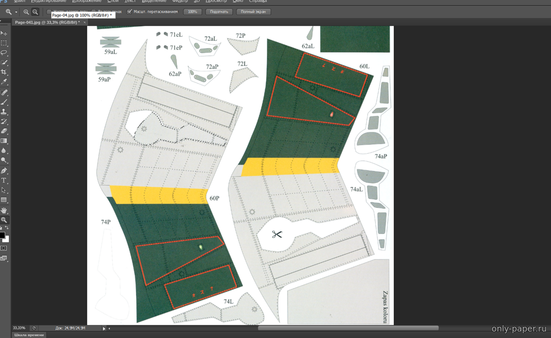Select the Lasso tool
This screenshot has width=551, height=338.
(4, 53)
